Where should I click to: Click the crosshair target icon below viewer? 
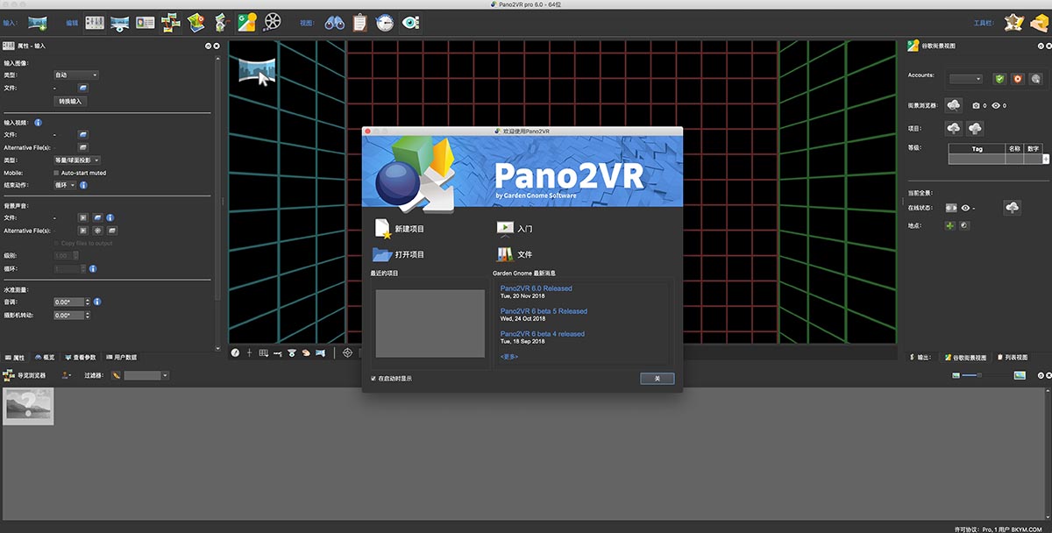click(x=347, y=352)
